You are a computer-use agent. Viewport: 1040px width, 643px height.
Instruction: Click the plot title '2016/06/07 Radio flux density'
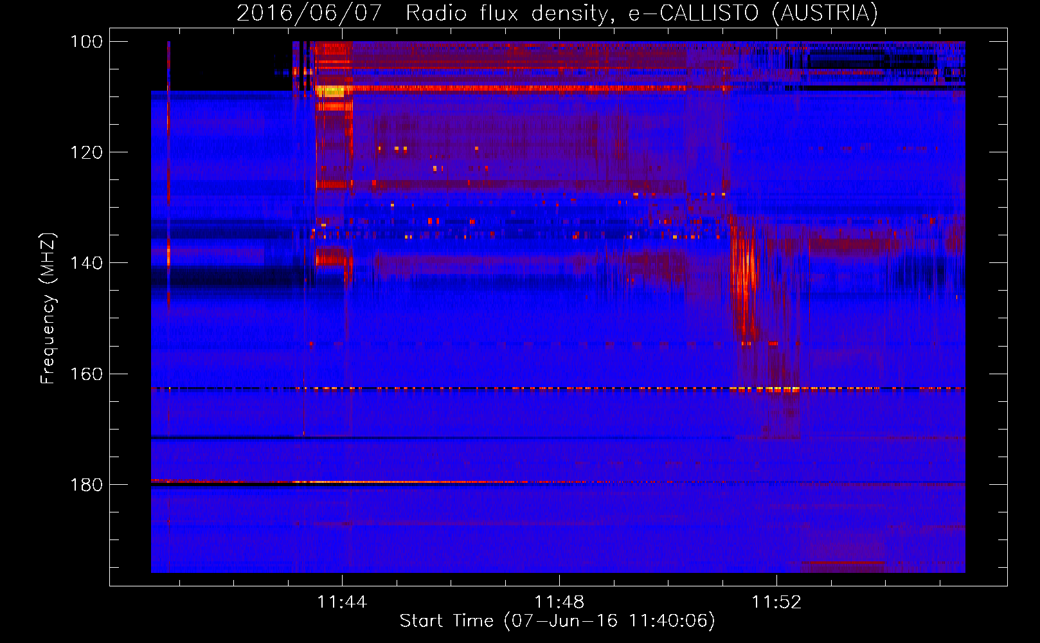tap(557, 13)
